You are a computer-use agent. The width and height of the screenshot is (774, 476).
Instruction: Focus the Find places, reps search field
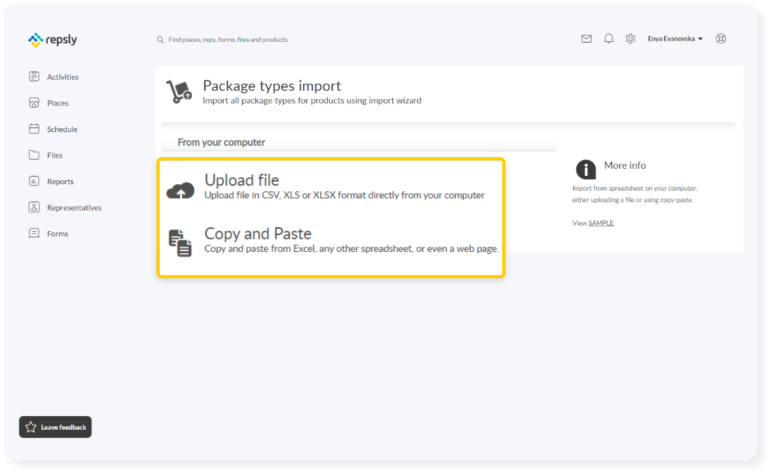[x=228, y=40]
